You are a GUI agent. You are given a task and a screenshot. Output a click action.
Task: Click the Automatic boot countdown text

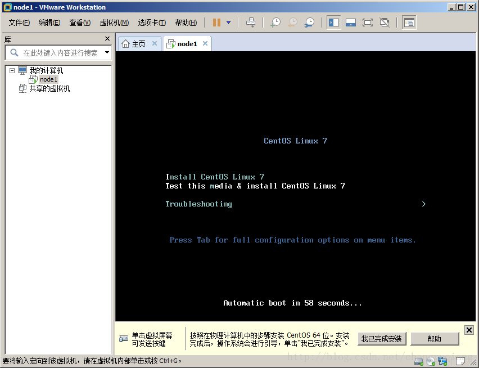pyautogui.click(x=292, y=303)
